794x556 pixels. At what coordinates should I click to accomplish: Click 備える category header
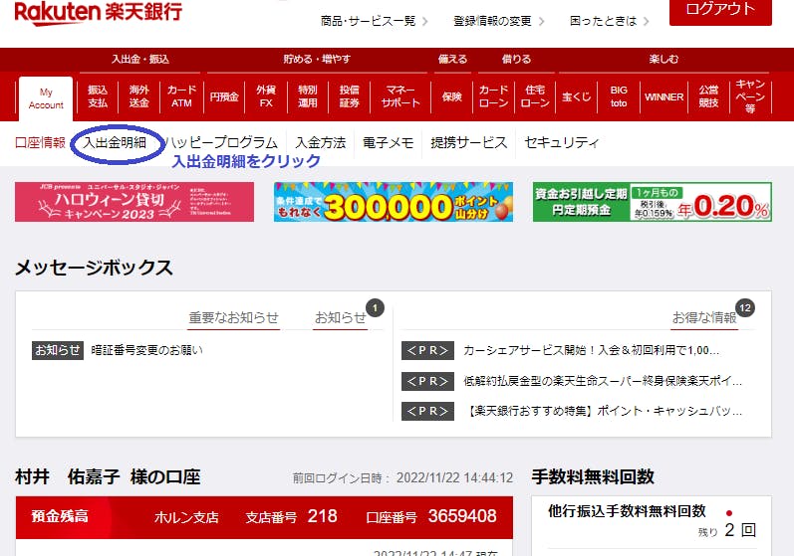click(x=452, y=59)
